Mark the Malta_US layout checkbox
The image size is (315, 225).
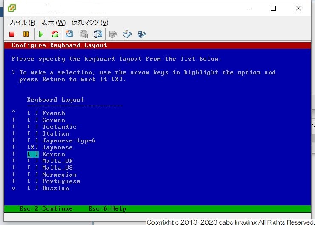[33, 168]
